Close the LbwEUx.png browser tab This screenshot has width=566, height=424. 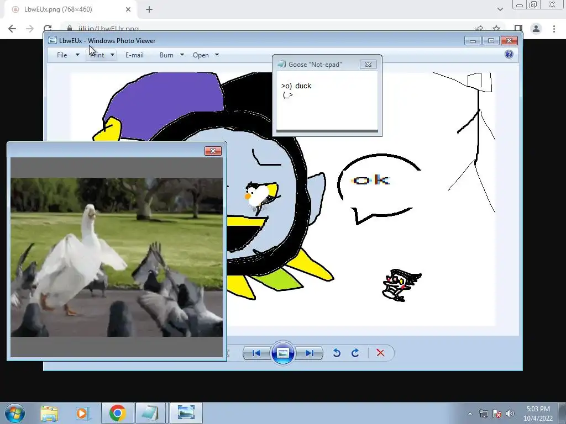point(128,9)
